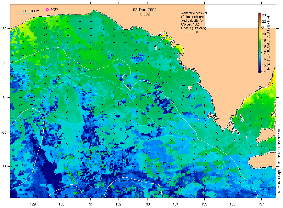Click the dark red top of the temperature colorbar
The height and width of the screenshot is (208, 283).
tap(260, 14)
